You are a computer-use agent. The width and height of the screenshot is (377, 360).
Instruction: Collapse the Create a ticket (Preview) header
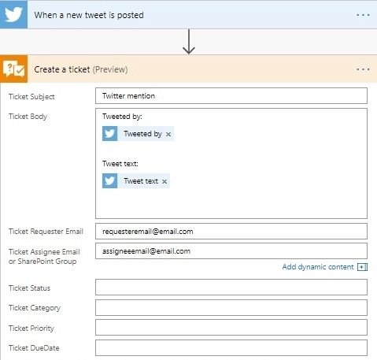coord(188,69)
